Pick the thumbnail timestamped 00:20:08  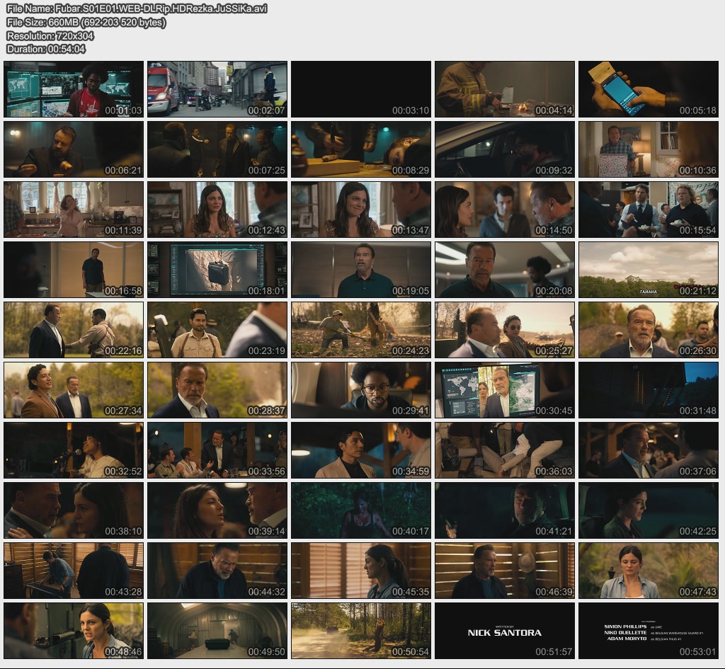(x=505, y=270)
